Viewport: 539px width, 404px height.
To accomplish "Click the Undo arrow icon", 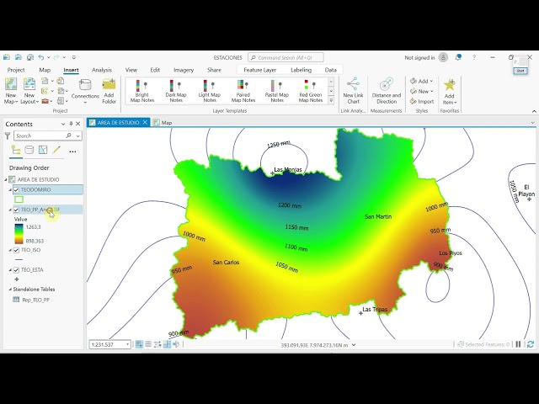I will (x=41, y=57).
